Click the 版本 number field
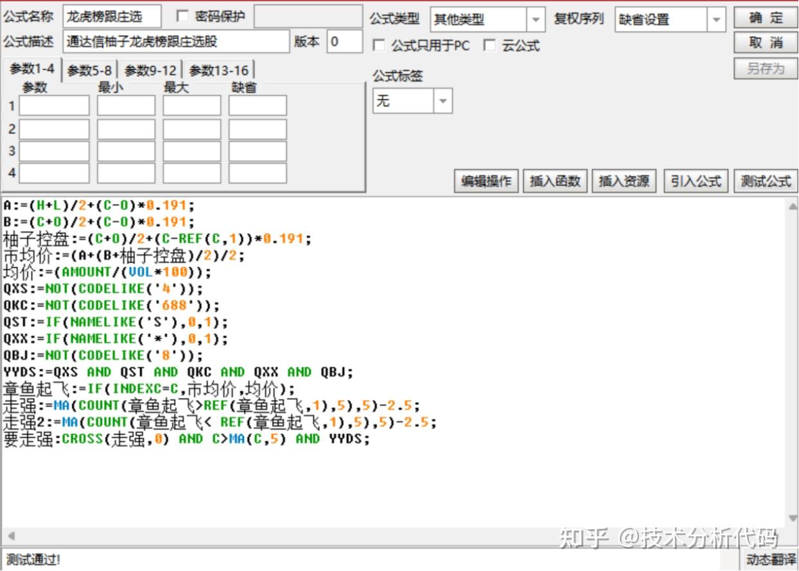The image size is (799, 571). point(344,42)
